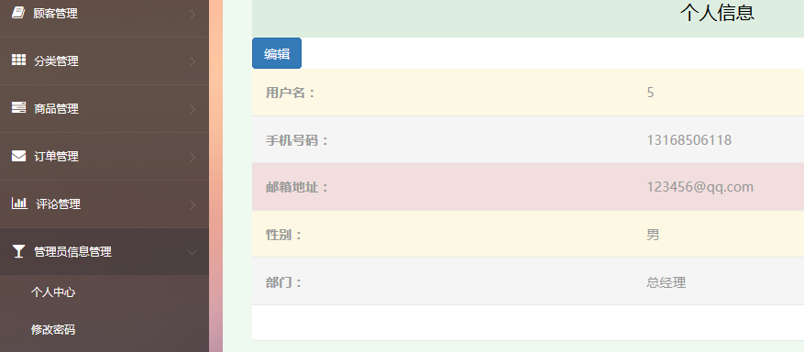Select the 商品管理 menu label
Viewport: 804px width, 352px height.
pos(57,109)
